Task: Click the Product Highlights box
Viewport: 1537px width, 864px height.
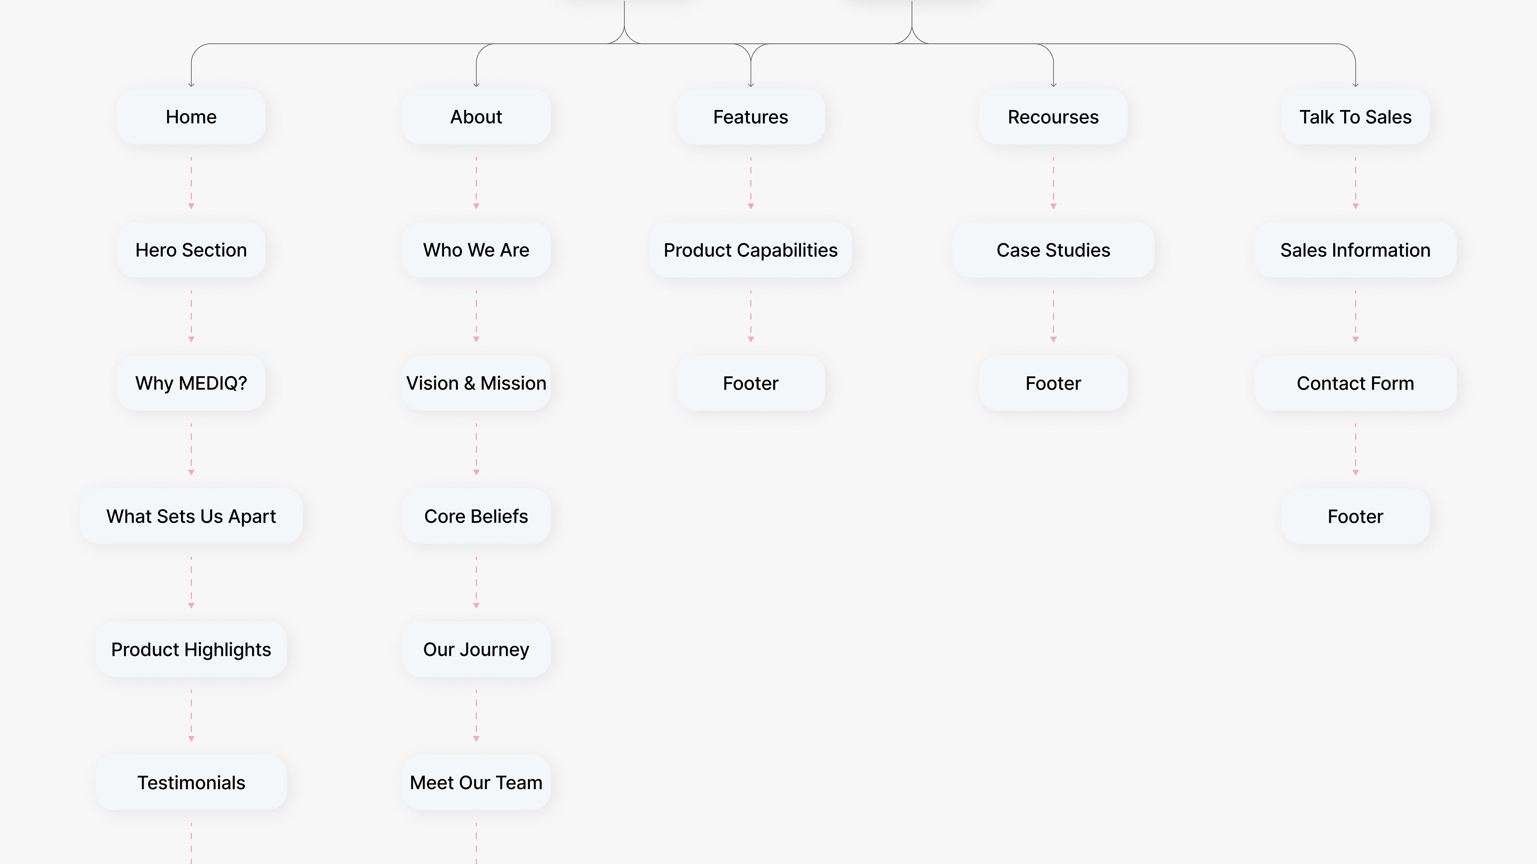Action: [x=191, y=649]
